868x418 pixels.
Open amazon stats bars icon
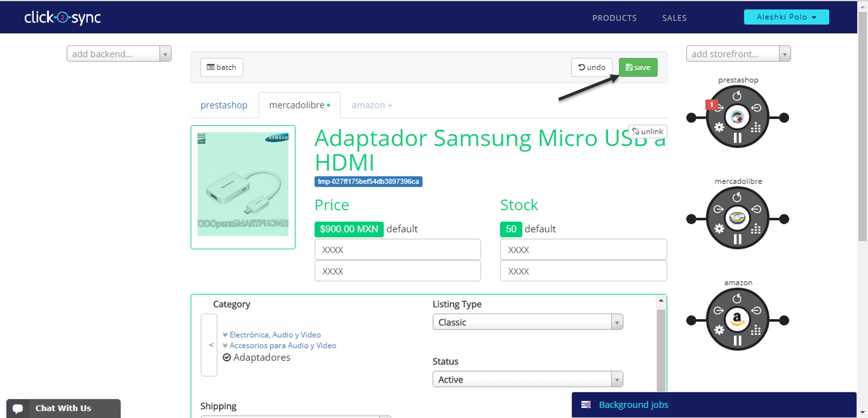[756, 330]
